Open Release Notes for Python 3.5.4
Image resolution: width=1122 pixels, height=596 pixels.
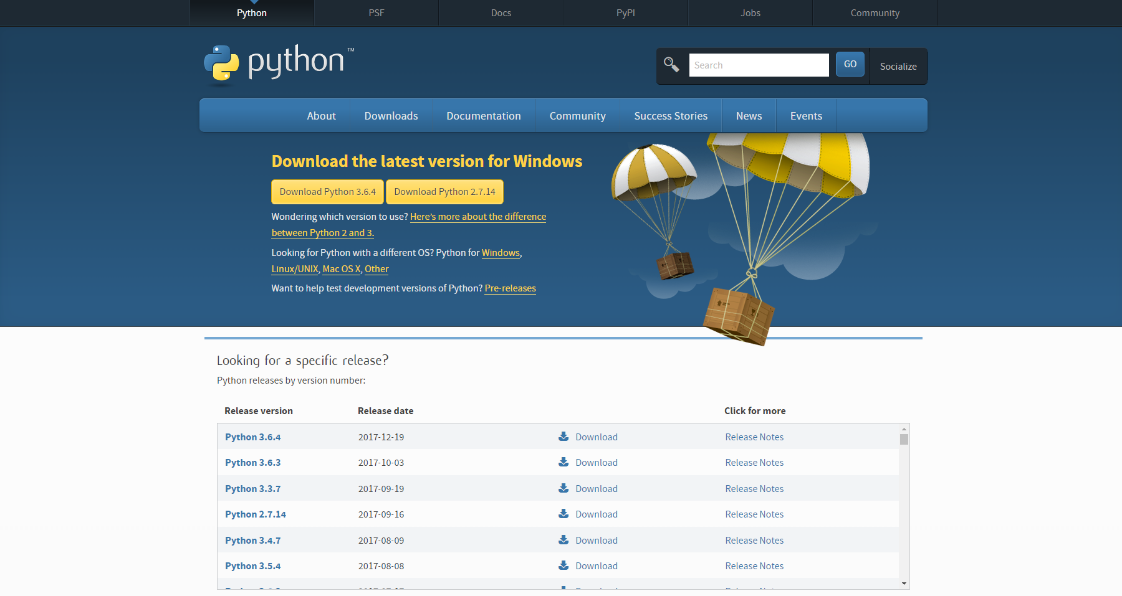point(754,566)
